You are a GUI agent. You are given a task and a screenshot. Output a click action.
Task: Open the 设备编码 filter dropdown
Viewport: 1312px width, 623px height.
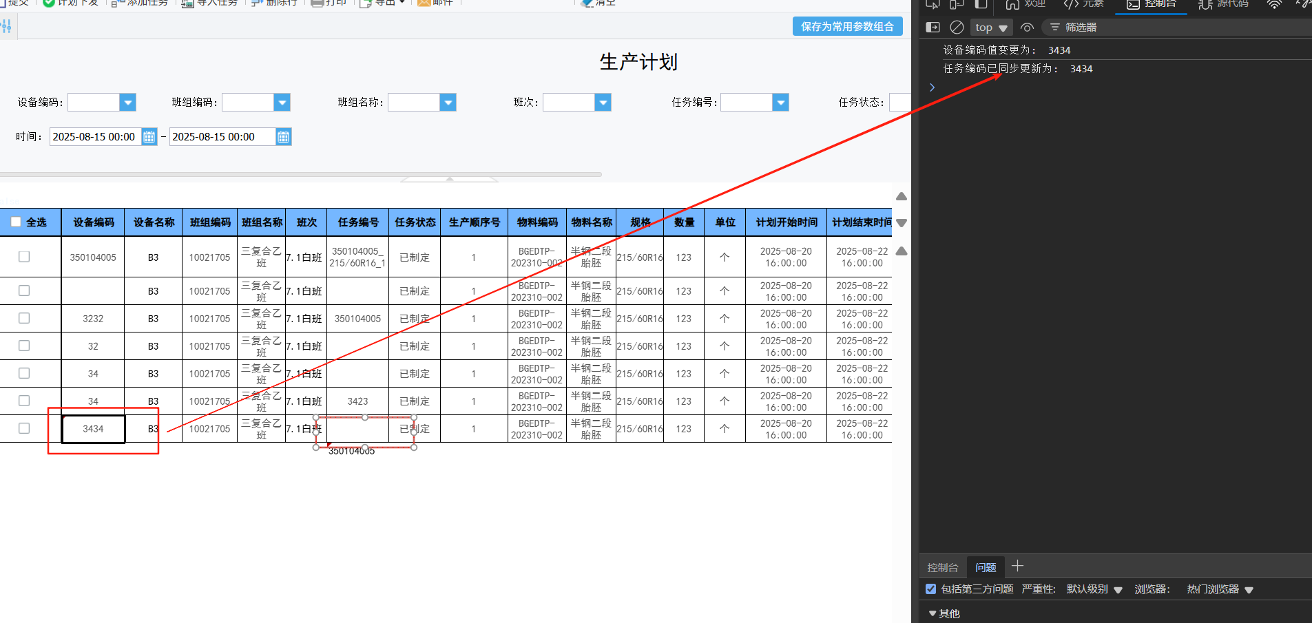click(127, 103)
